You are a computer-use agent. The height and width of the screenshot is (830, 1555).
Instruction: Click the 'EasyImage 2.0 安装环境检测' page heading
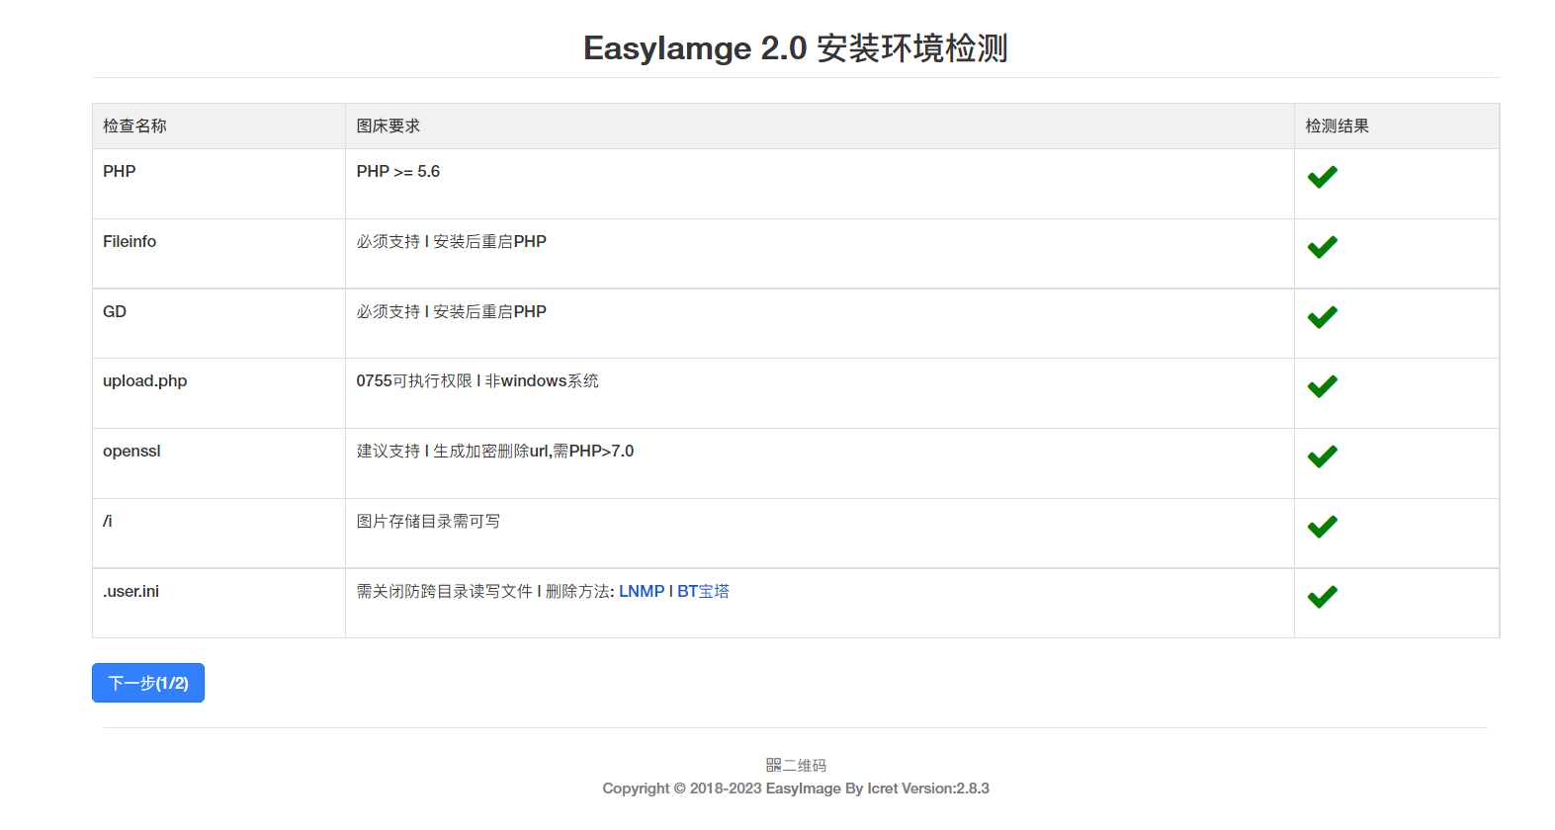coord(796,47)
